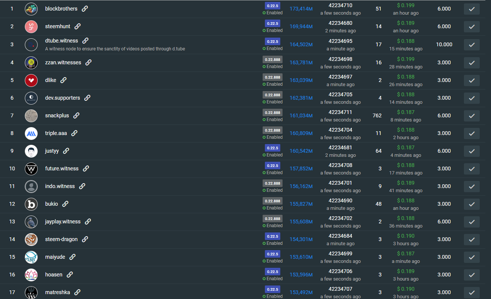Click triple.aaa votes 160,809M
Image resolution: width=491 pixels, height=299 pixels.
tap(301, 133)
